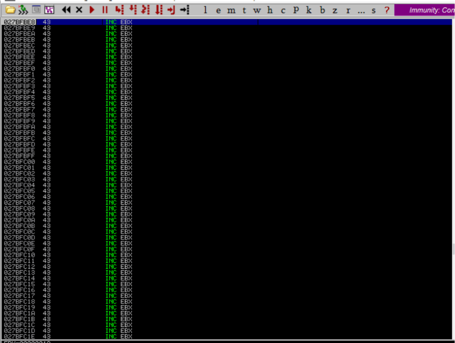The height and width of the screenshot is (343, 455).
Task: Click the Trace into icon
Action: (145, 10)
